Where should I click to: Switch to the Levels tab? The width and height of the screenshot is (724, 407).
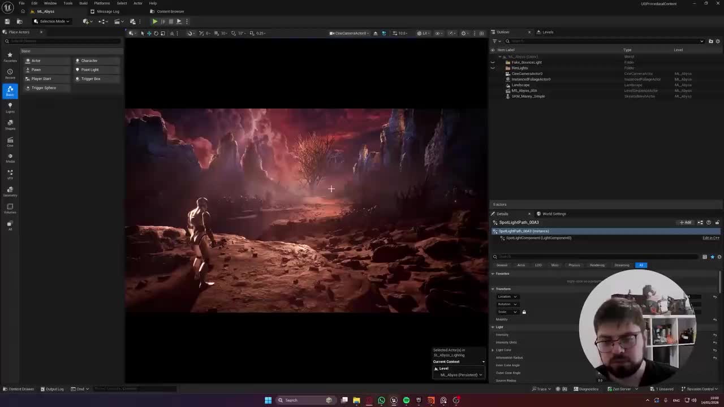(546, 32)
